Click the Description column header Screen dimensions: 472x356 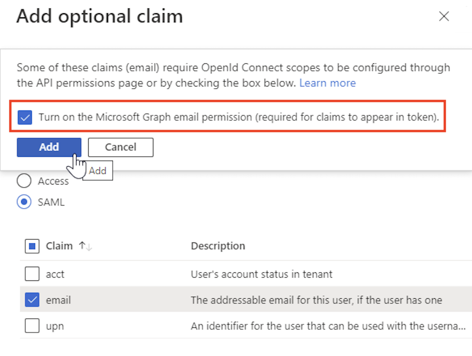218,246
